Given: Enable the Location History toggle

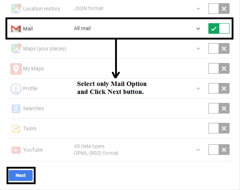Looking at the screenshot, I should click(x=219, y=8).
